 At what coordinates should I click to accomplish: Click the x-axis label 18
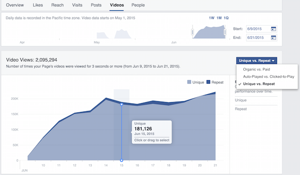click(168, 165)
